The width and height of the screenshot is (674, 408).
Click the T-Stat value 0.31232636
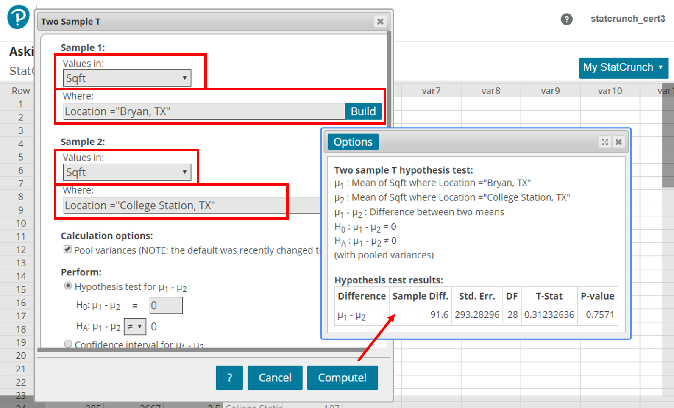point(549,315)
